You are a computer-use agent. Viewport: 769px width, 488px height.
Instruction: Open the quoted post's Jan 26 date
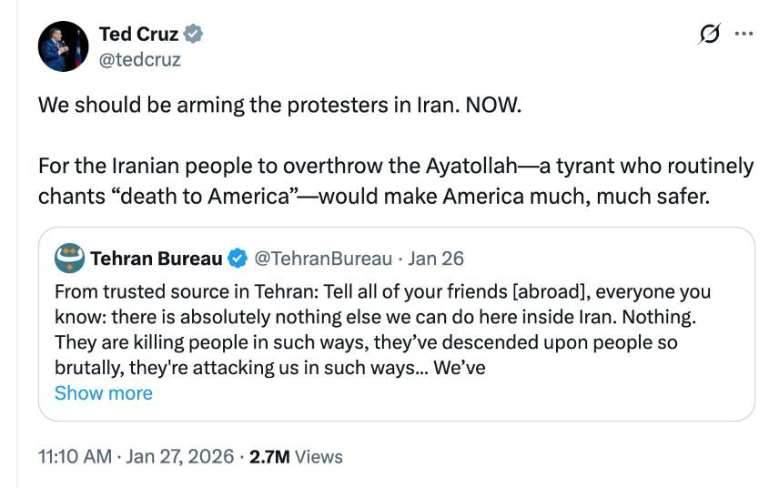tap(437, 259)
